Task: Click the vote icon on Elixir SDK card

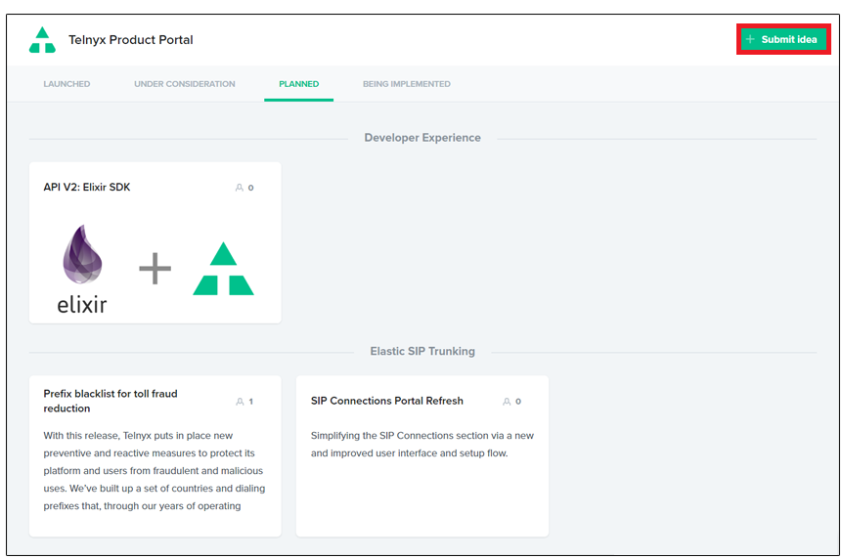Action: (x=240, y=188)
